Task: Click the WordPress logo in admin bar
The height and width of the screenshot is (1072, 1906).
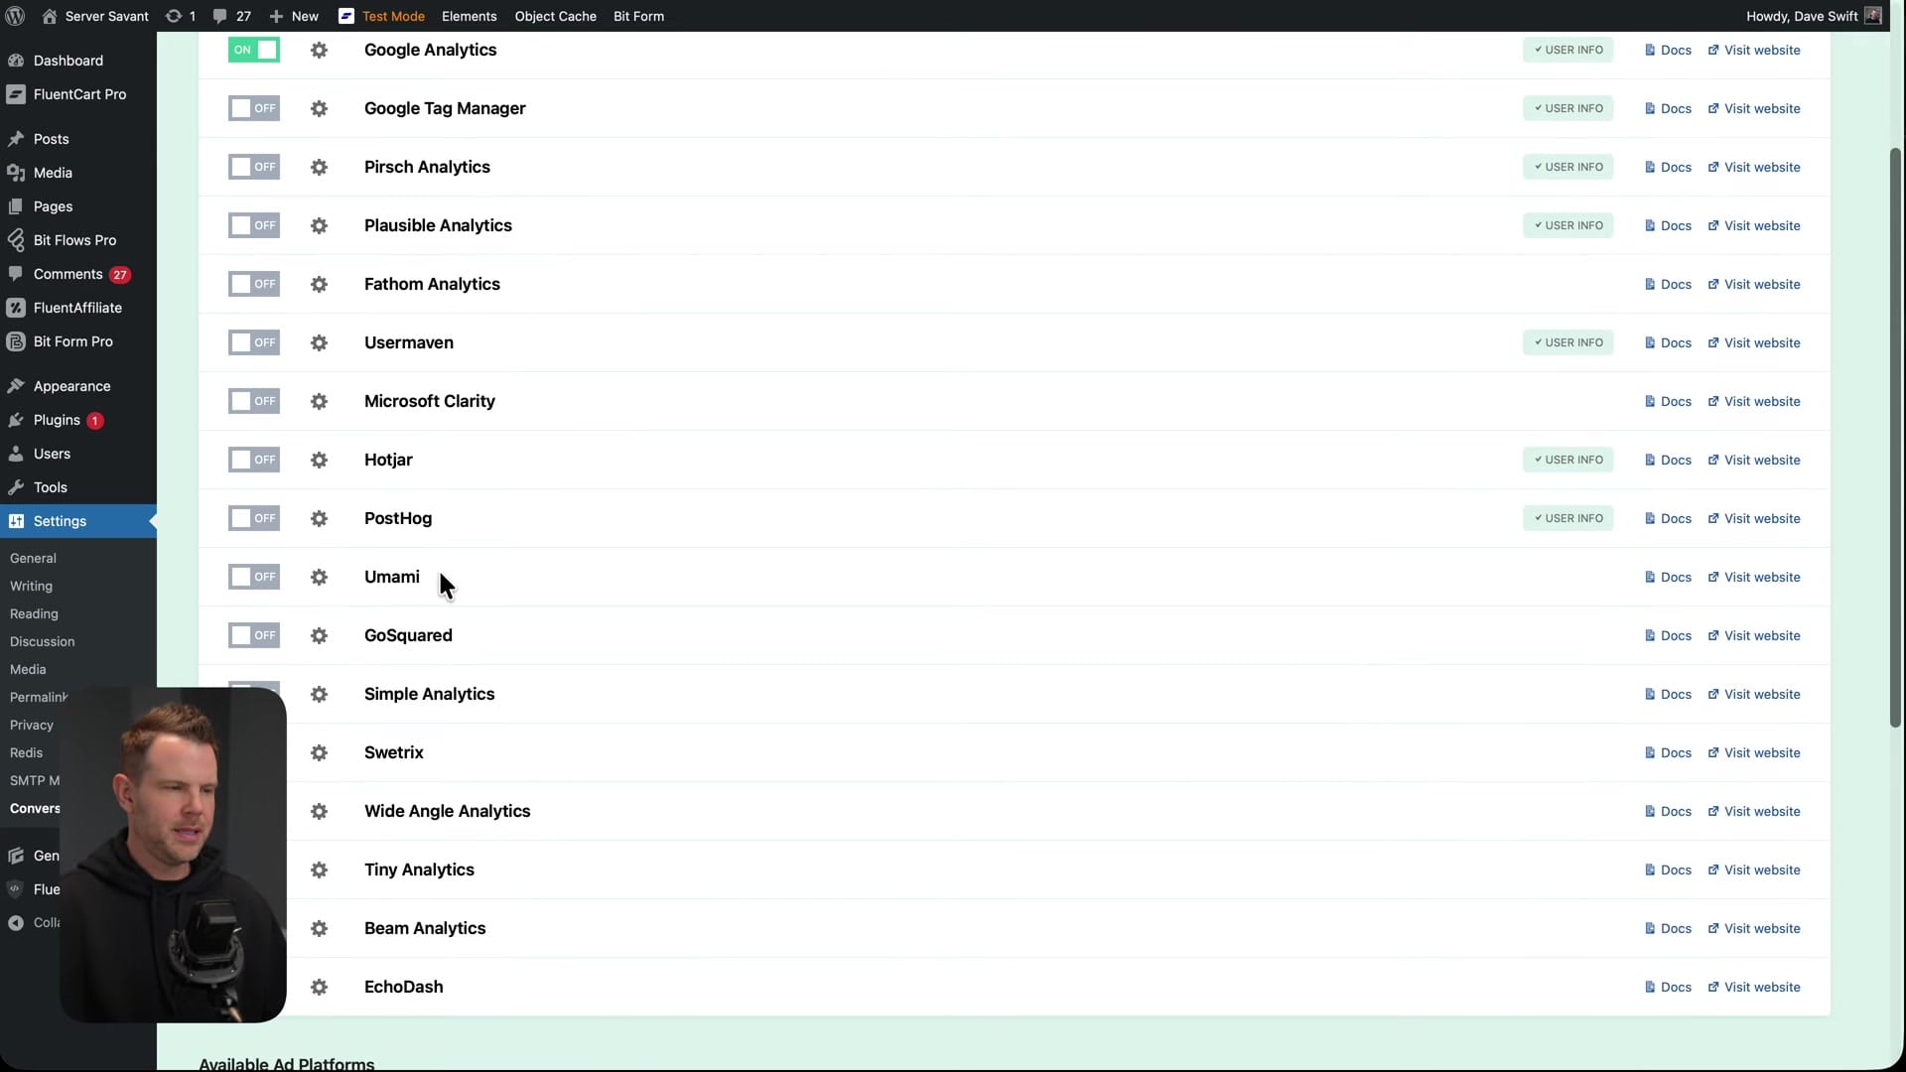Action: click(x=15, y=16)
